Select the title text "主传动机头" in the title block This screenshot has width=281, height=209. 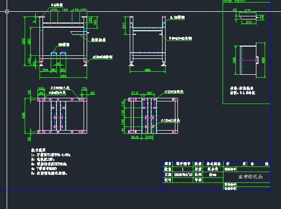tap(250, 177)
